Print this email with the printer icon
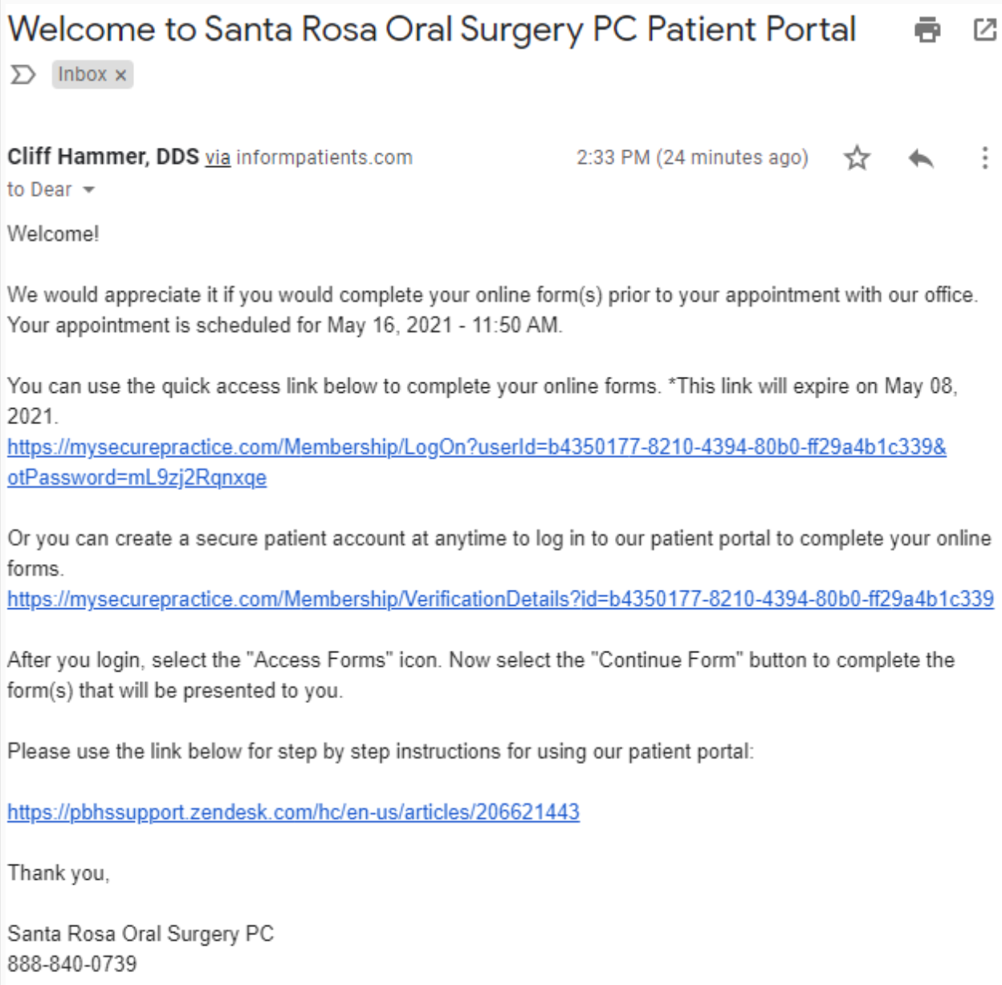Image resolution: width=1002 pixels, height=985 pixels. pyautogui.click(x=927, y=31)
